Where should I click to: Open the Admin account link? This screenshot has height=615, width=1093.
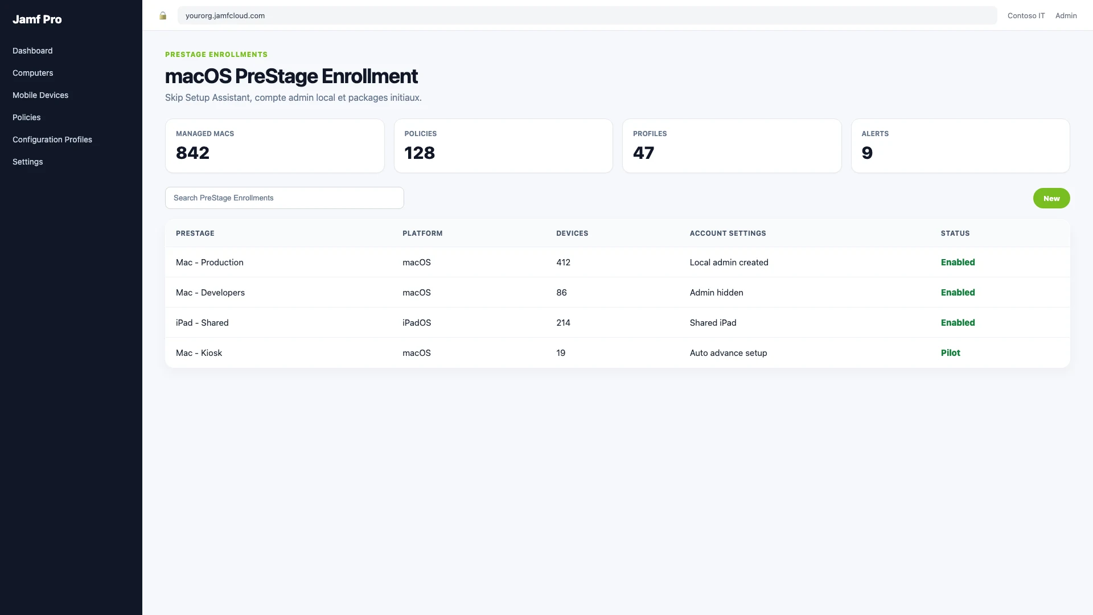[1066, 15]
